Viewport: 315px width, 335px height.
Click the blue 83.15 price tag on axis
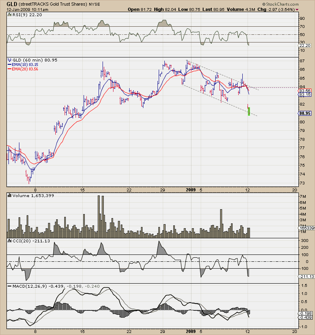tap(304, 94)
